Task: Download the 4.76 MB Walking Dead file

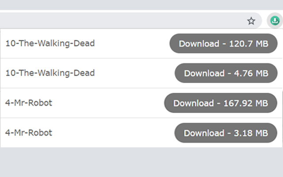Action: point(226,73)
